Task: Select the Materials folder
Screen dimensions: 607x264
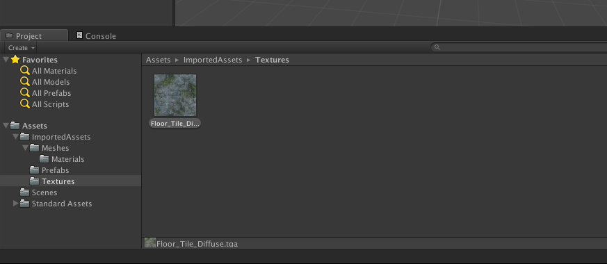Action: coord(67,159)
